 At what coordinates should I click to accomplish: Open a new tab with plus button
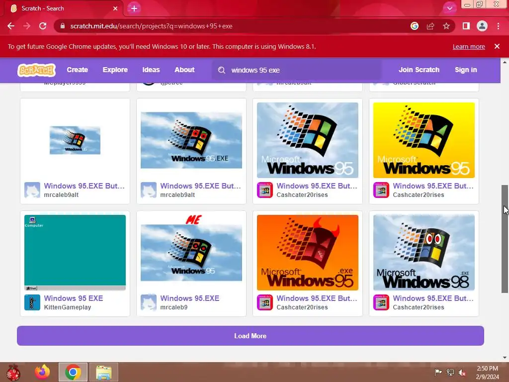point(134,8)
